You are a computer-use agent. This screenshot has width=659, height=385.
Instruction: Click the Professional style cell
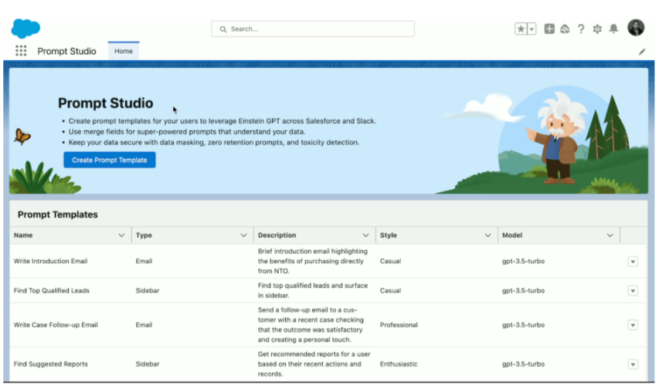399,325
